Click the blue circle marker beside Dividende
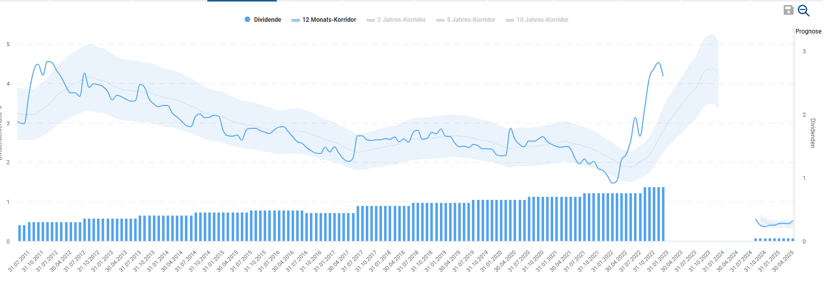The width and height of the screenshot is (825, 281). tap(247, 20)
